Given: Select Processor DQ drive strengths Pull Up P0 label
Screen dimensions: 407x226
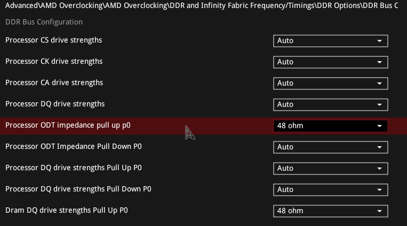Looking at the screenshot, I should coord(74,168).
